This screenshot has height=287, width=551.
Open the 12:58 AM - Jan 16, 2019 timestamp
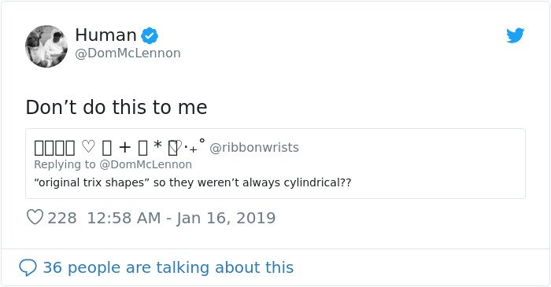point(181,218)
